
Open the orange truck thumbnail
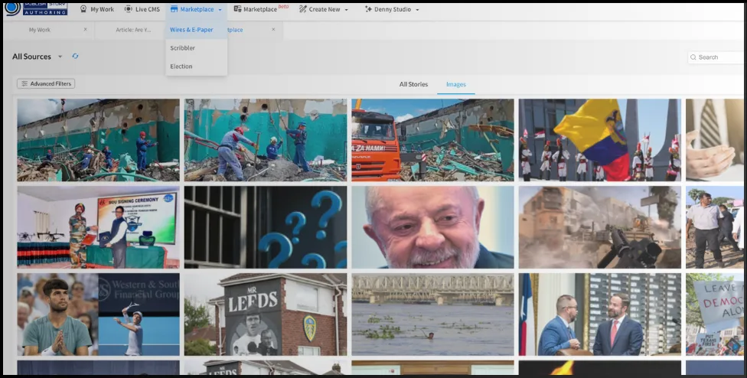pos(432,140)
